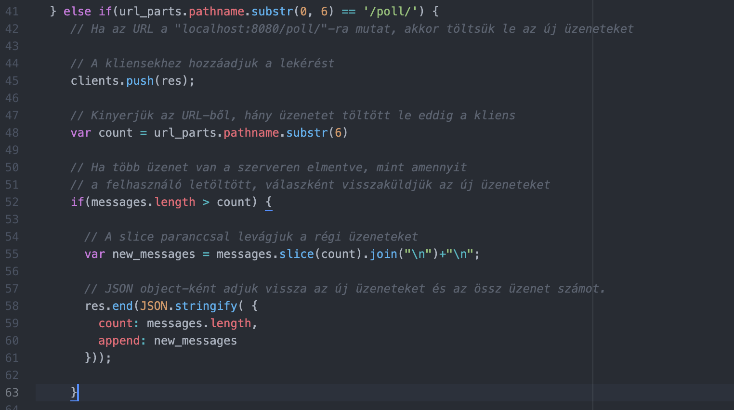734x410 pixels.
Task: Click line number 52 in the gutter
Action: click(x=12, y=202)
